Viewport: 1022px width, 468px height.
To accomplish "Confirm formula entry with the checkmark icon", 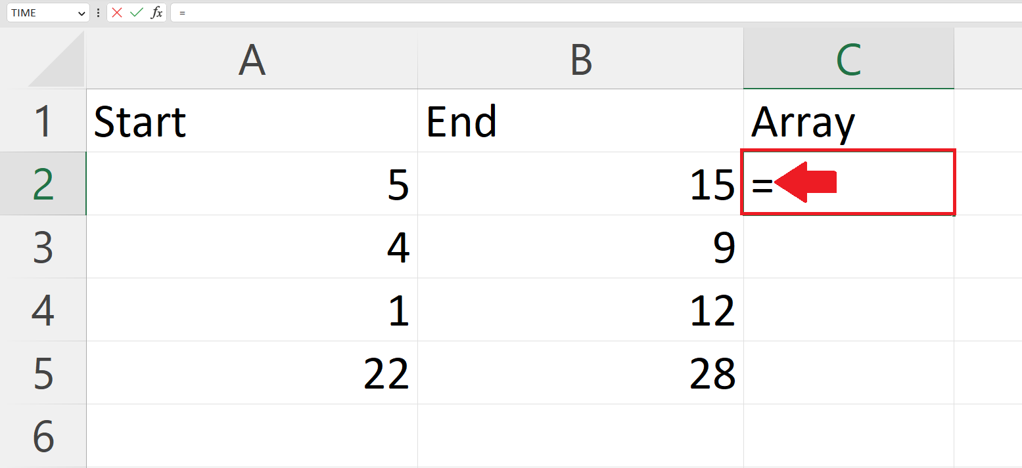I will [x=137, y=12].
